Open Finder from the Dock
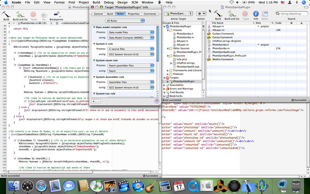Viewport: 310px width, 194px height. point(14,186)
